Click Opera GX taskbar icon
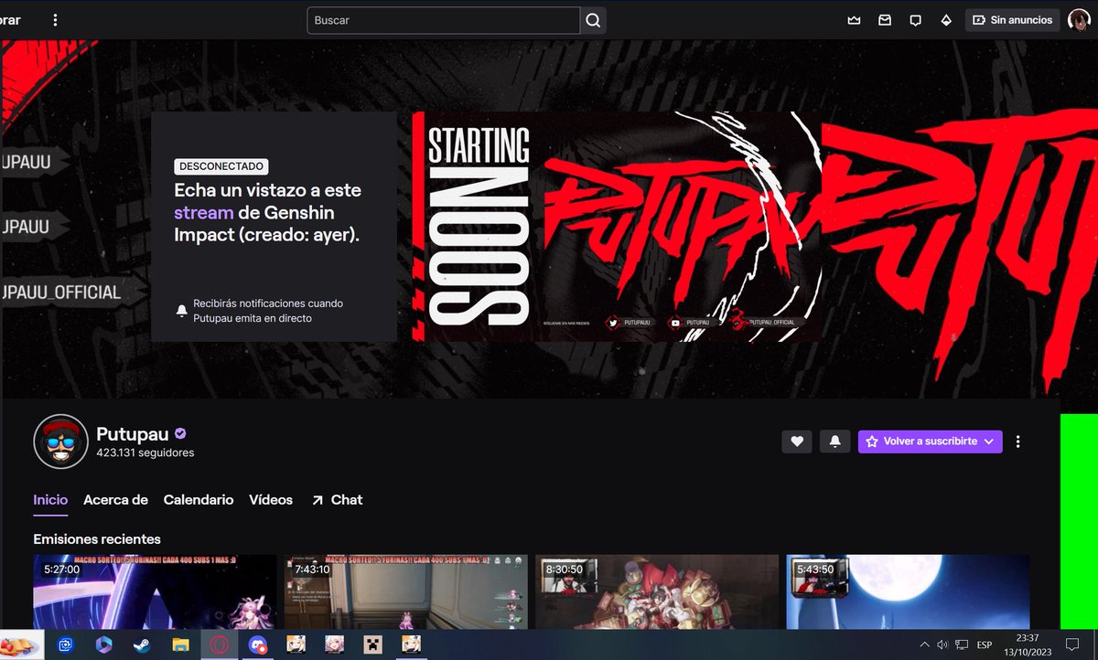Screen dimensions: 1098x660 pos(219,644)
